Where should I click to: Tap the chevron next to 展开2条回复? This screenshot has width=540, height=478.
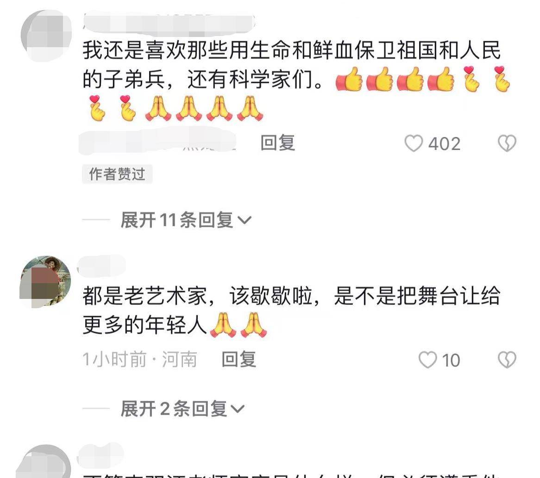[x=238, y=409]
